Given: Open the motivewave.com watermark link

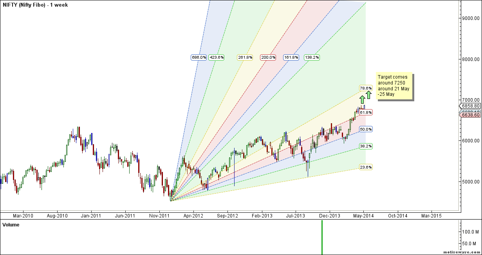Looking at the screenshot, I should click(461, 252).
